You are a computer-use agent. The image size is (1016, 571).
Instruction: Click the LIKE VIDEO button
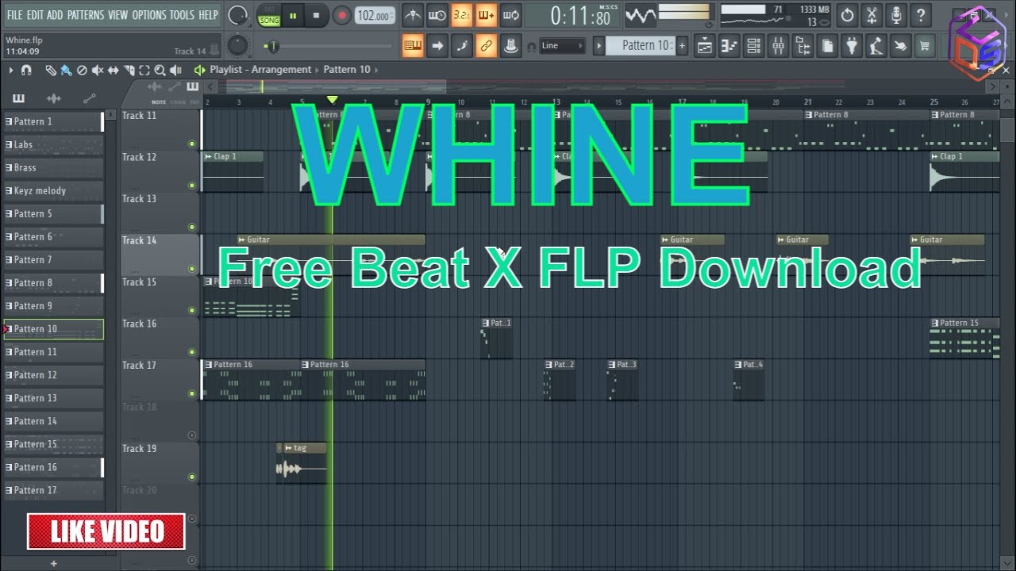(x=106, y=531)
